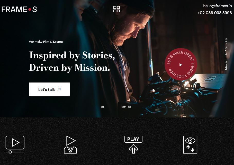Select the eye with arrows icon
Image resolution: width=234 pixels, height=165 pixels.
(x=190, y=144)
